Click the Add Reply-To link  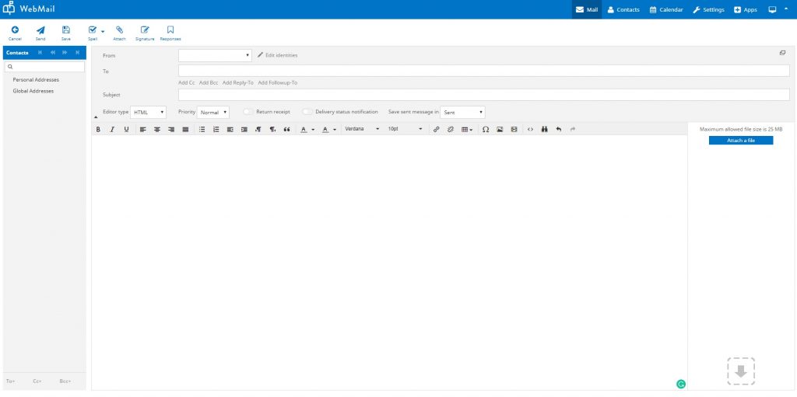point(238,83)
